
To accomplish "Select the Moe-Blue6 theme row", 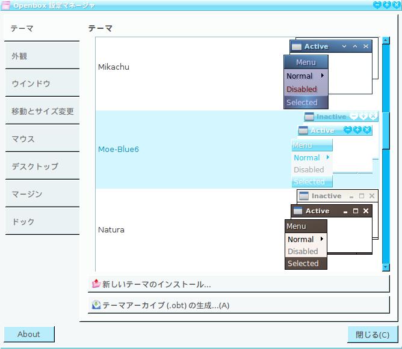I will [237, 150].
